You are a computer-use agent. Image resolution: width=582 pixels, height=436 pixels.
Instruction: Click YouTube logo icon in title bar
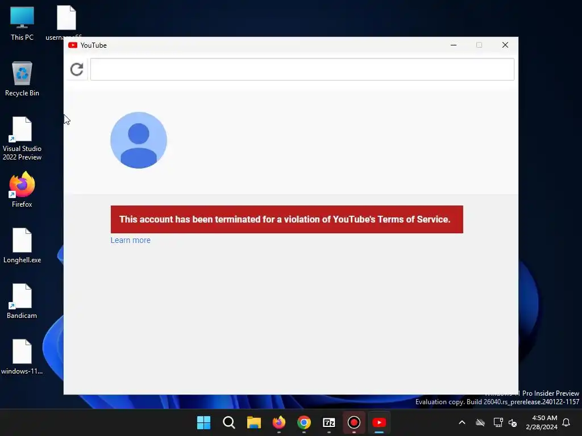73,45
